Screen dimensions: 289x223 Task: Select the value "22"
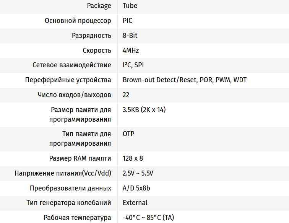click(127, 95)
